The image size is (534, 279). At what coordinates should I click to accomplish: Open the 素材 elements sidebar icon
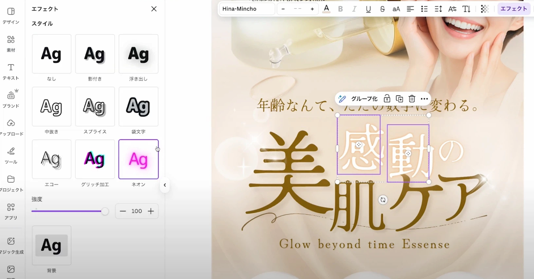pos(11,44)
